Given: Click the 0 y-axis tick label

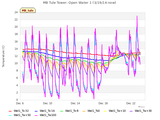Looking at the screenshot, I should [x=17, y=100].
